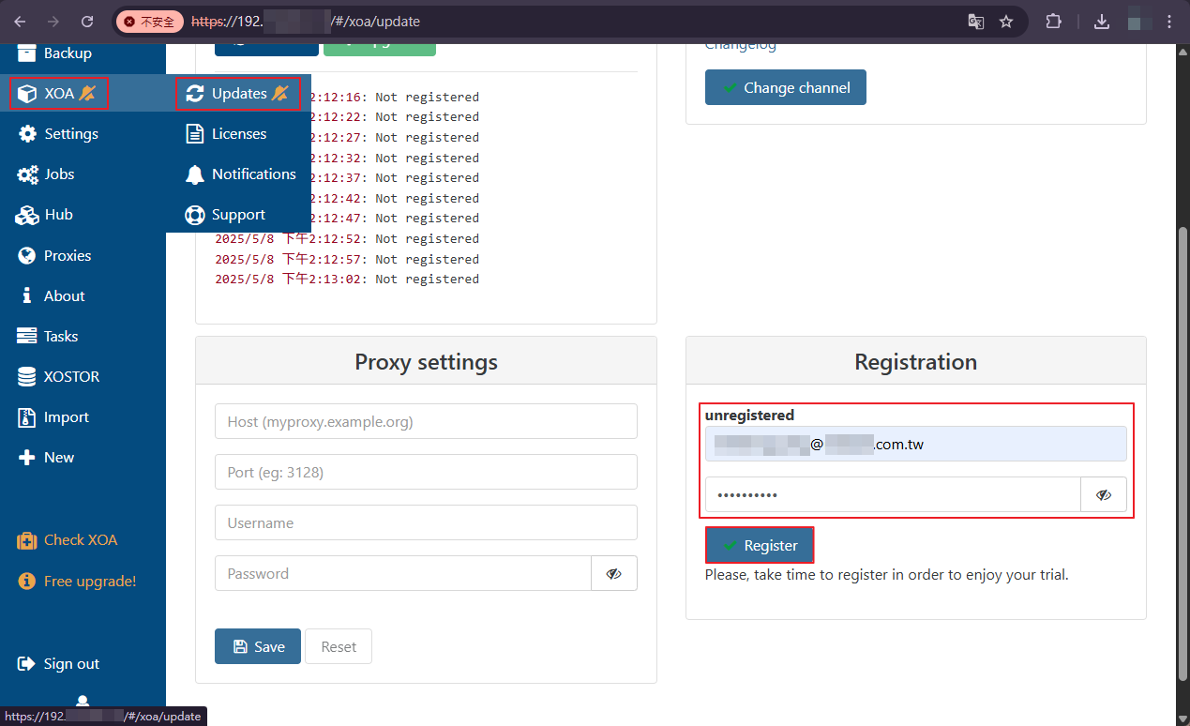
Task: Click the not secure badge in address bar
Action: pyautogui.click(x=150, y=21)
